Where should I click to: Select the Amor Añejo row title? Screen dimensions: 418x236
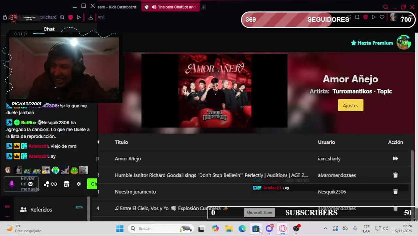click(x=128, y=159)
